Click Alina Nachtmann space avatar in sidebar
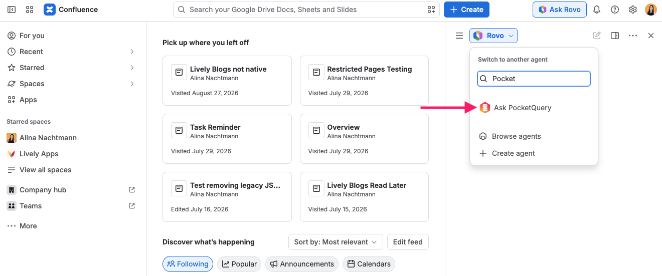 [x=12, y=138]
